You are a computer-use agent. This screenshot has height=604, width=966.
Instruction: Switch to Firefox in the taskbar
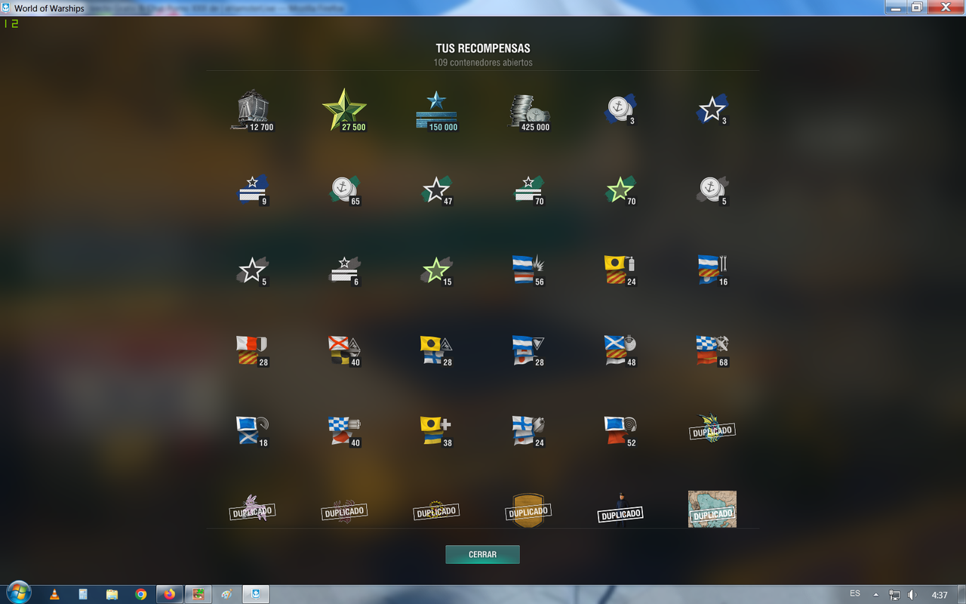(x=169, y=594)
